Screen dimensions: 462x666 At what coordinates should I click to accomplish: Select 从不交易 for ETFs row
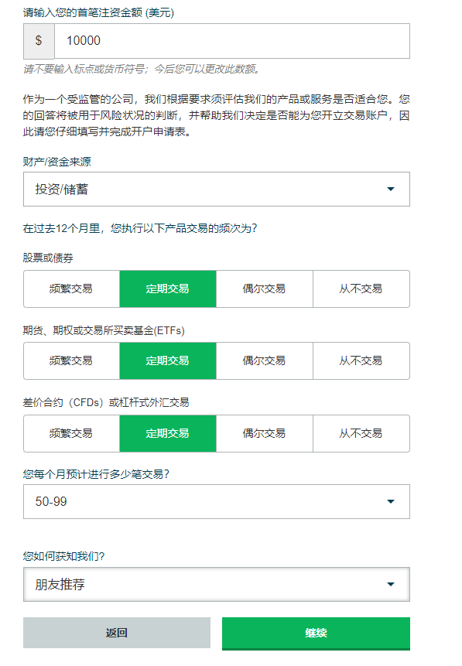pos(361,360)
